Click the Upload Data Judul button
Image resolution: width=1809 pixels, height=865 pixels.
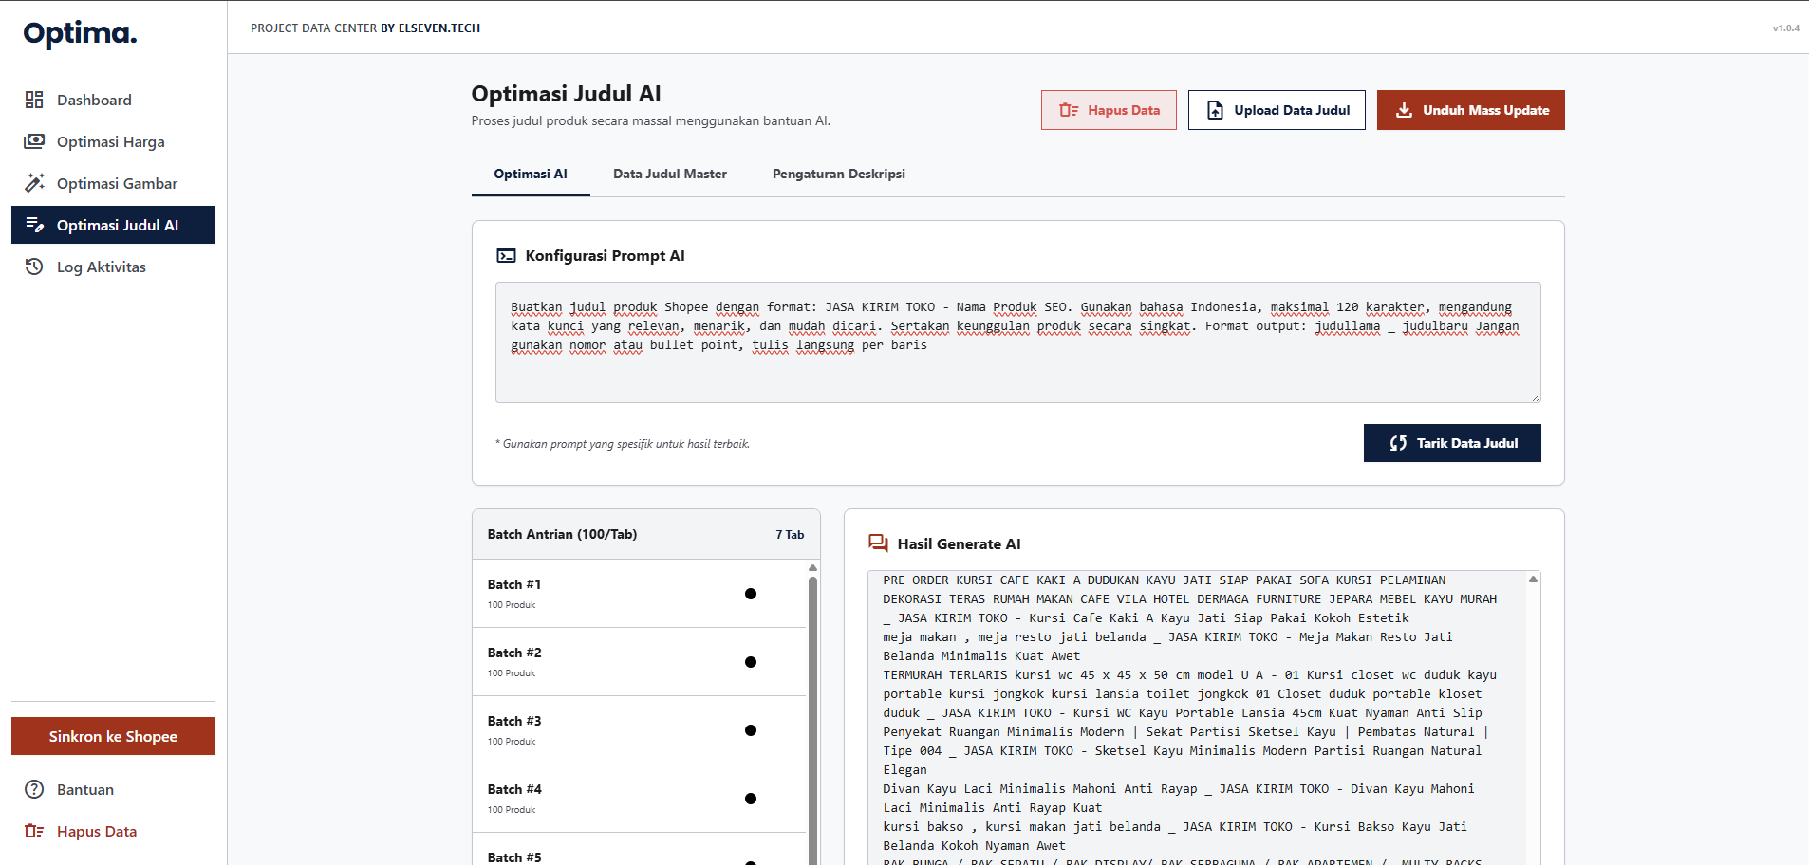click(x=1277, y=110)
